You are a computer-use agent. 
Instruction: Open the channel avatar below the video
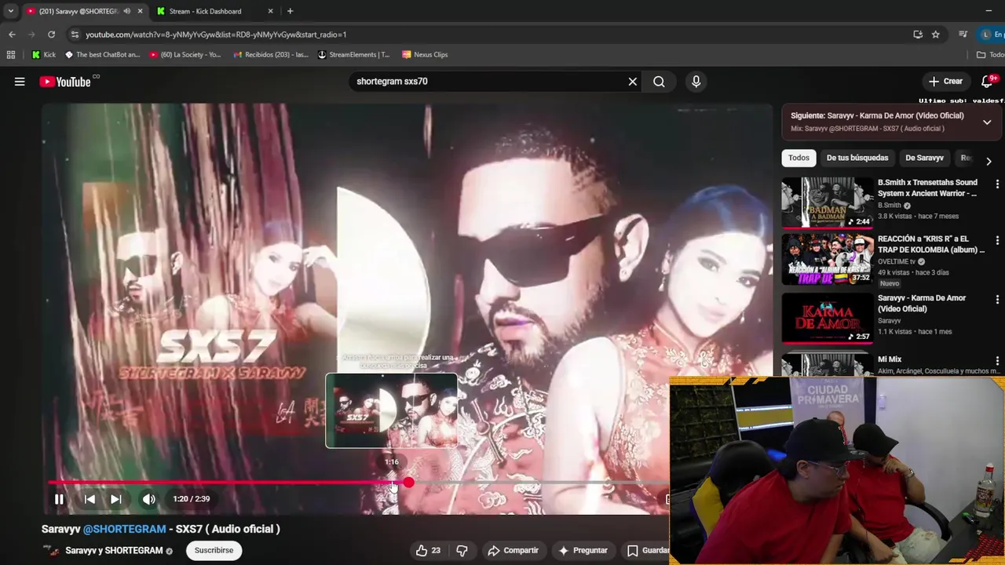click(x=50, y=550)
